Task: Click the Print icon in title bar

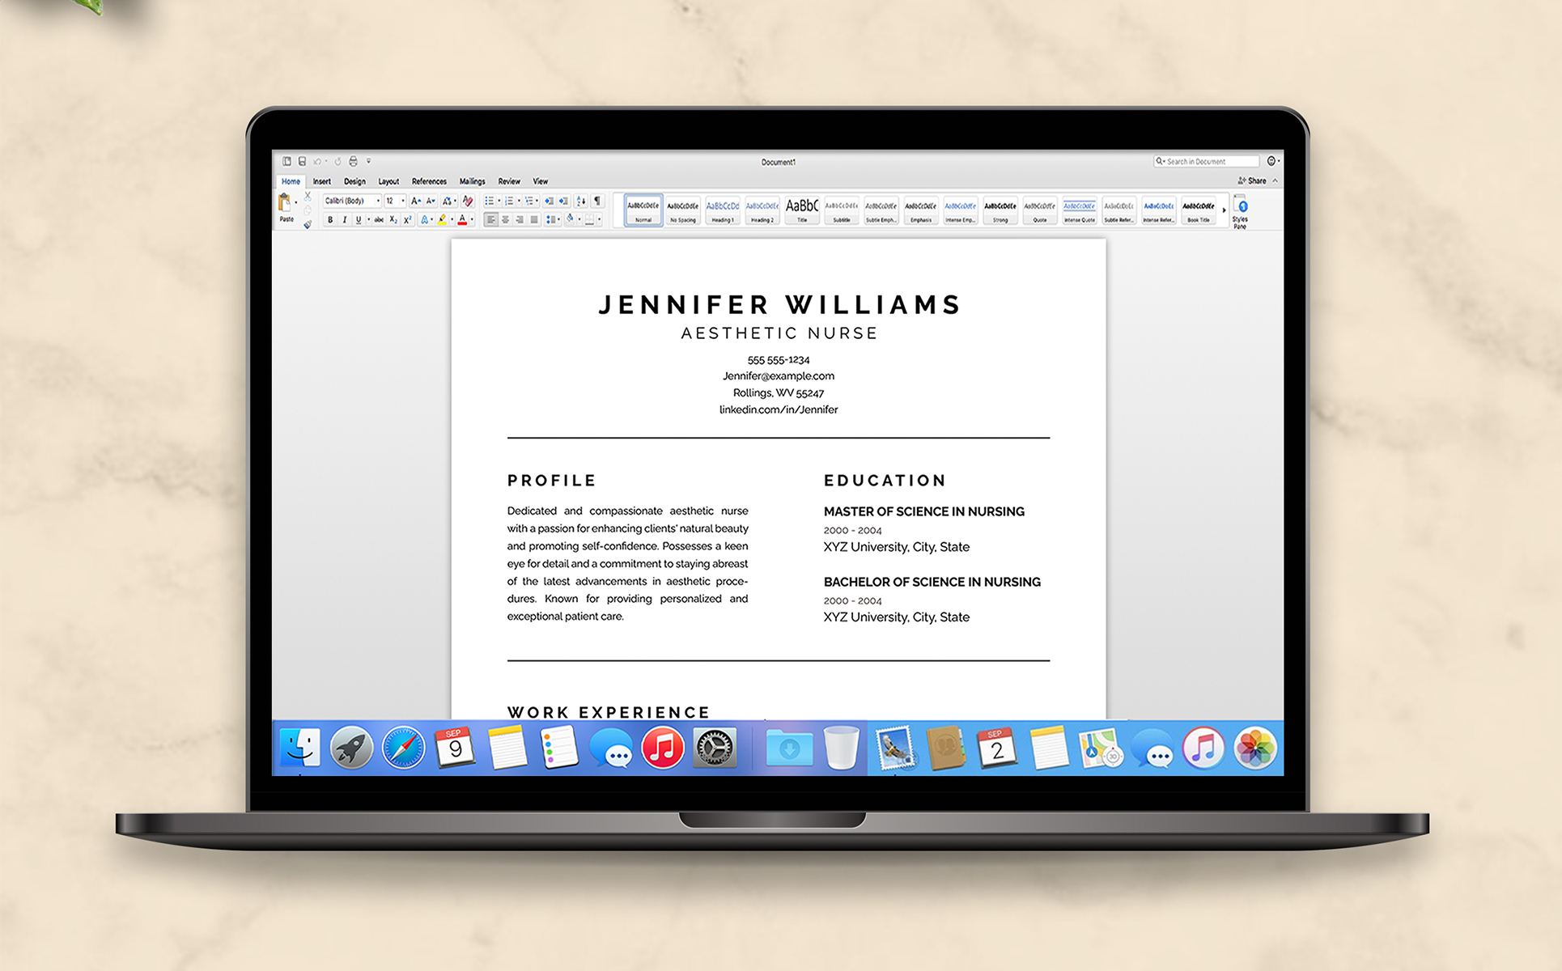Action: [353, 162]
